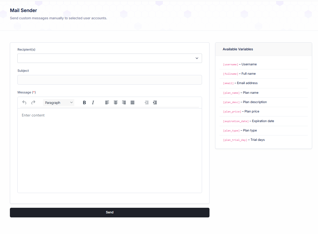Align message text to the right
The height and width of the screenshot is (234, 318).
pos(124,103)
